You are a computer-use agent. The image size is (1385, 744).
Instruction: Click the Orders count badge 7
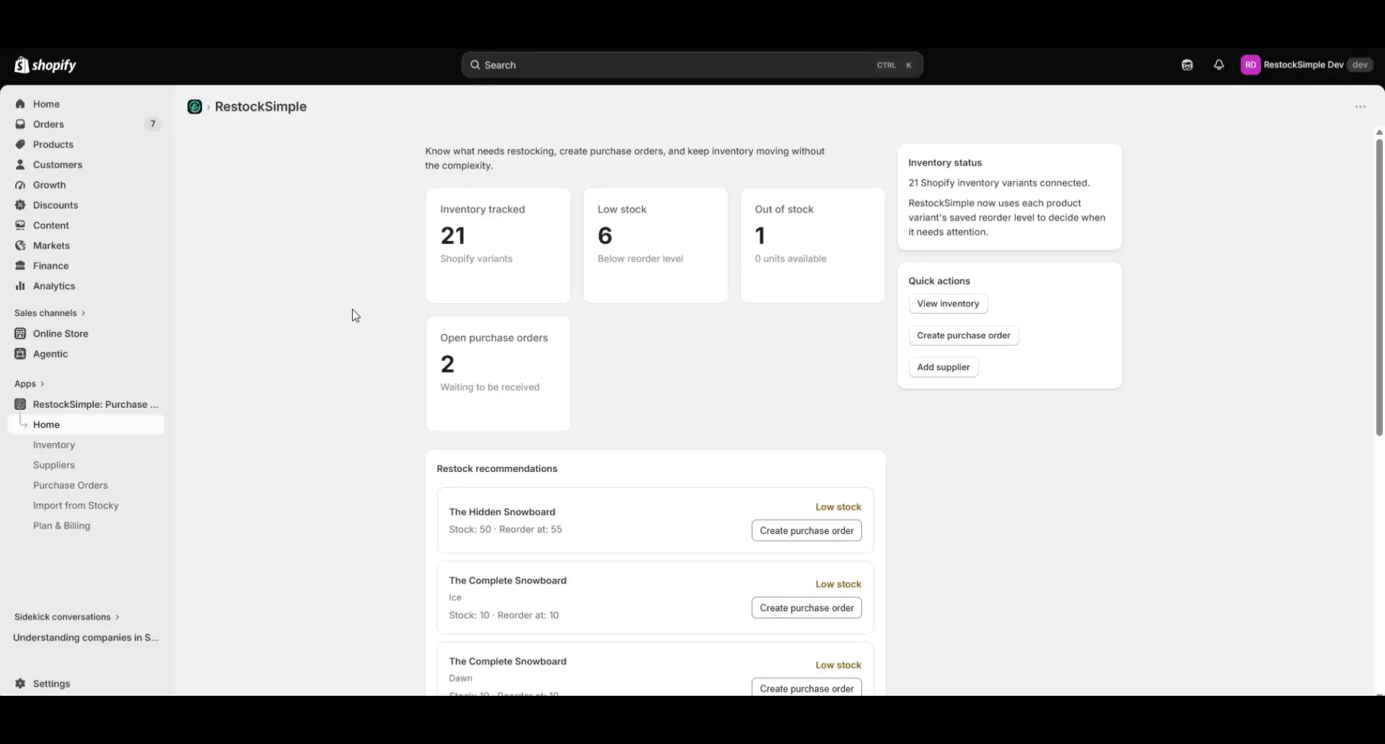point(152,124)
